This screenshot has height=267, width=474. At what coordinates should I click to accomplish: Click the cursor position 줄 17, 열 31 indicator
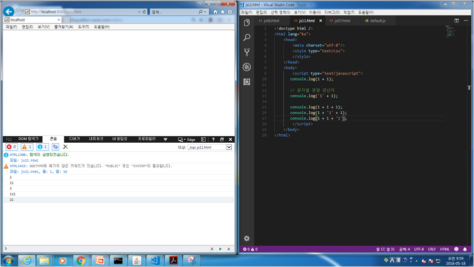[x=385, y=249]
